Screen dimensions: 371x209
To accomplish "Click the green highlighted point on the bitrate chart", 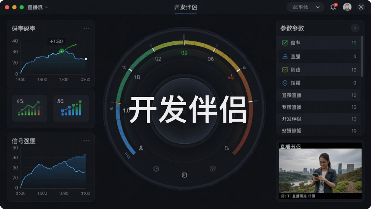I will 62,51.
